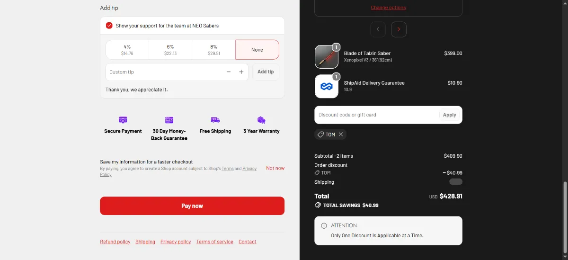This screenshot has width=568, height=260.
Task: Click the tag icon on the TOM chip
Action: coord(320,134)
